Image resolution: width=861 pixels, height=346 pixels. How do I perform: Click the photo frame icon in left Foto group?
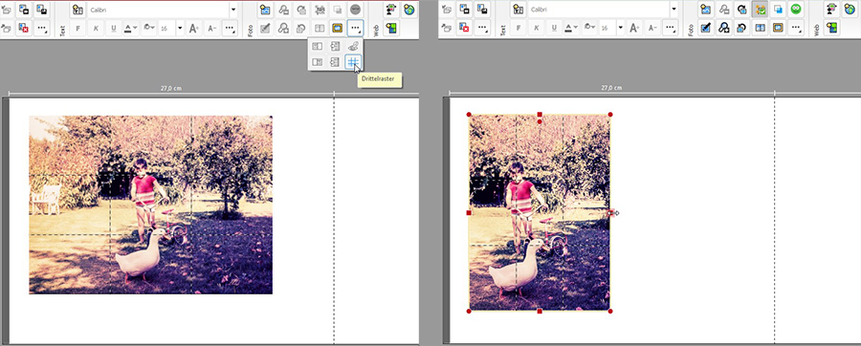coord(338,28)
